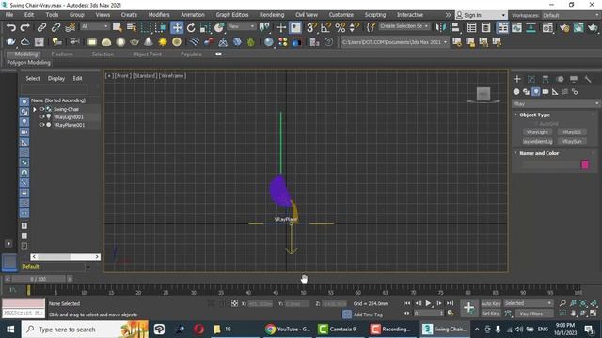This screenshot has height=338, width=602.
Task: Click the Select Object tool icon
Action: tap(118, 27)
